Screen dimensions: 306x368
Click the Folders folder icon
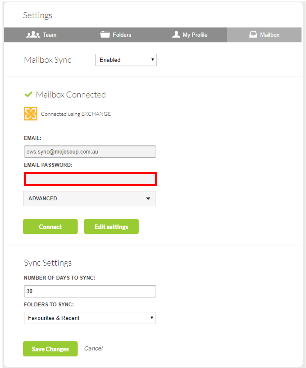click(105, 35)
